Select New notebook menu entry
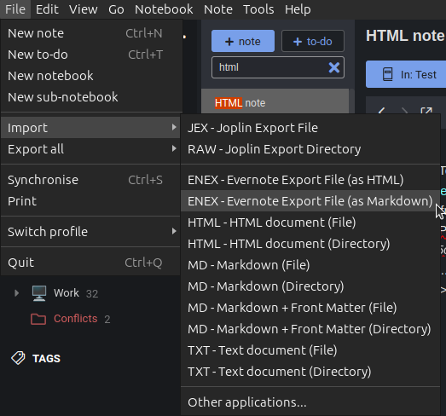This screenshot has height=416, width=446. (90, 76)
